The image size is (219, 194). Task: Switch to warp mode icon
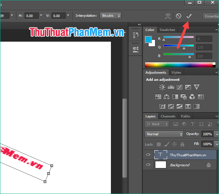[x=168, y=16]
